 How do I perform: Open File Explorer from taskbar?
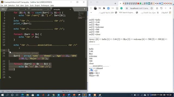pyautogui.click(x=28, y=95)
